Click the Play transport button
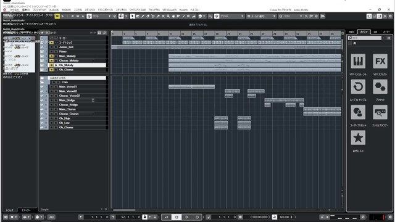395x222 pixels. (186, 217)
